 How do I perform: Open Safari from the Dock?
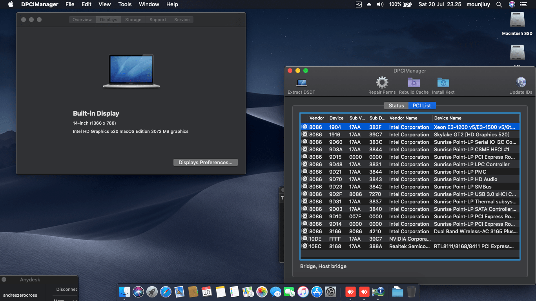click(166, 292)
